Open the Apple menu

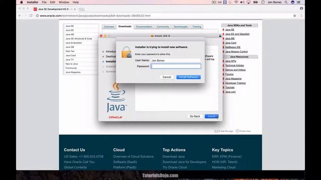coord(22,2)
